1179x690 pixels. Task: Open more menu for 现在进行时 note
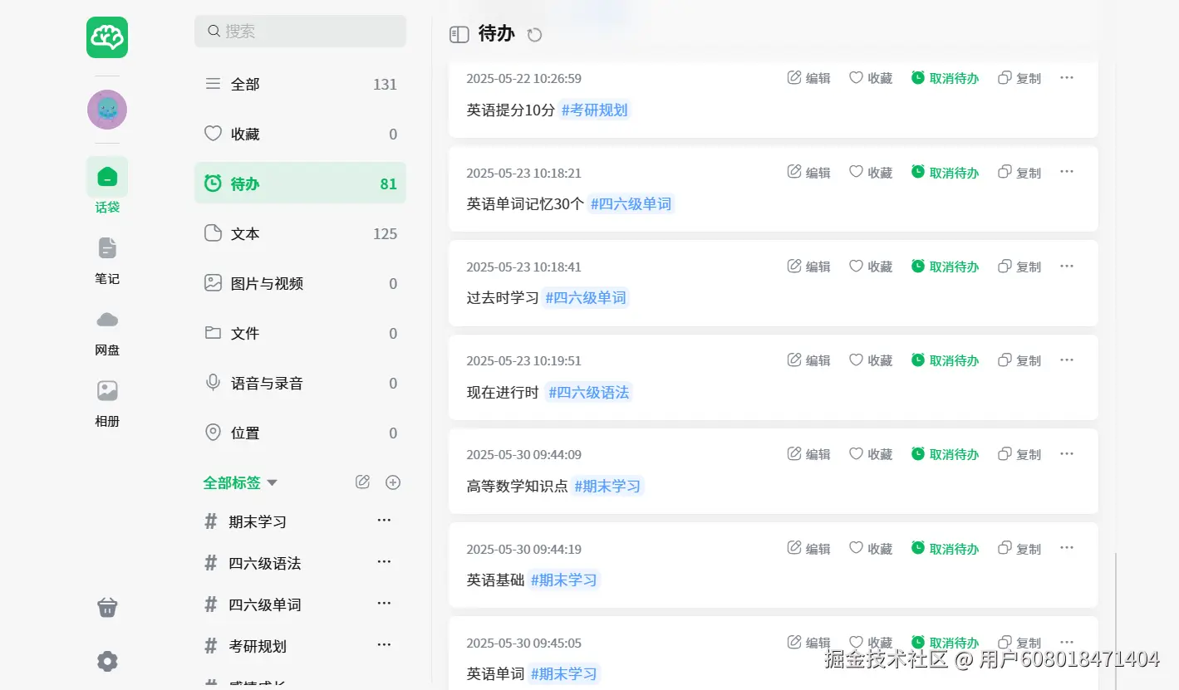[x=1067, y=360]
